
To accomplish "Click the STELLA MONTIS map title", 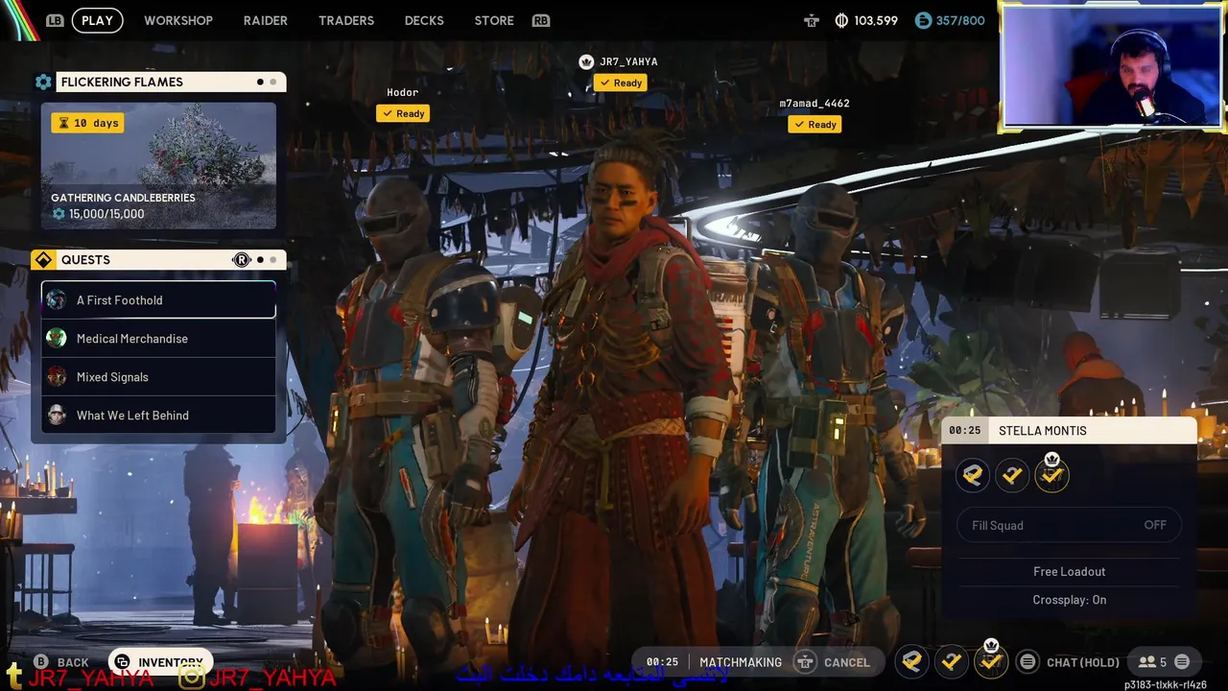I will tap(1043, 431).
